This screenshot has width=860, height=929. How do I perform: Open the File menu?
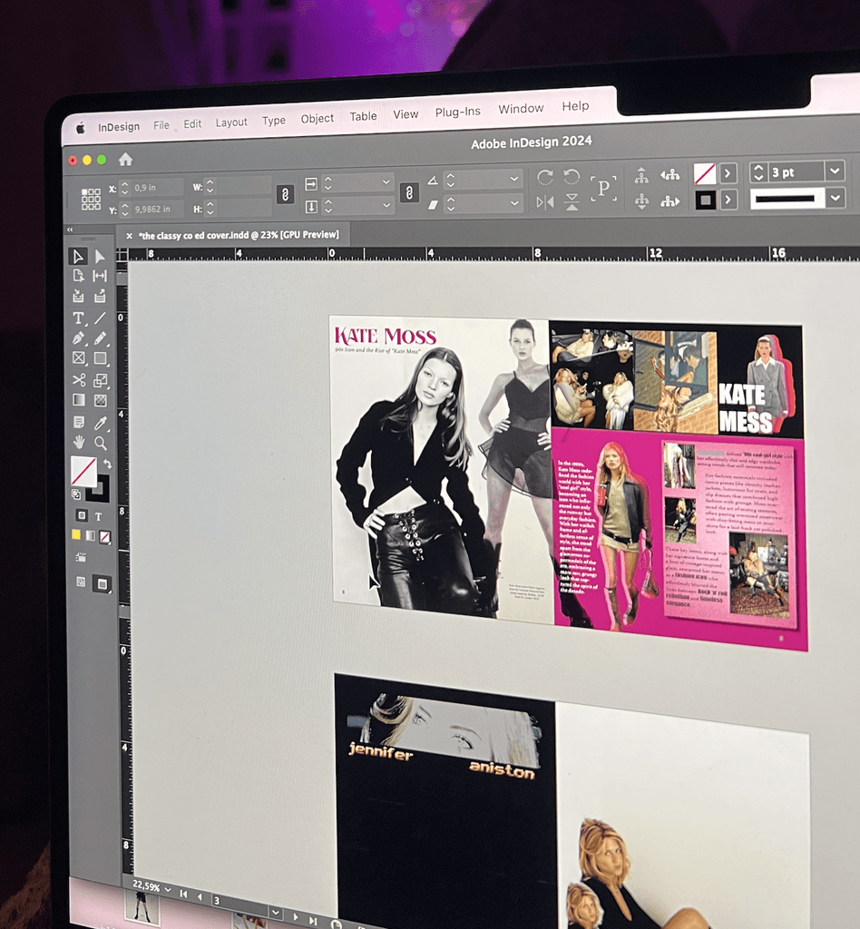161,125
